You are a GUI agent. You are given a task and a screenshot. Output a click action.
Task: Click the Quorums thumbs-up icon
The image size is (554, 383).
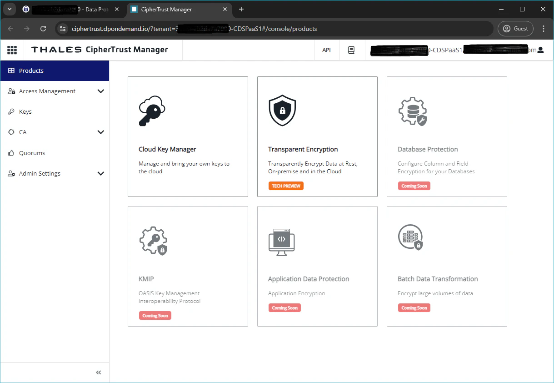click(11, 153)
